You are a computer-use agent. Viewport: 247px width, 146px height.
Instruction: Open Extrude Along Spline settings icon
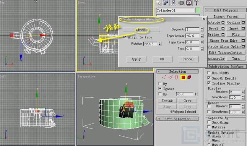point(244,46)
